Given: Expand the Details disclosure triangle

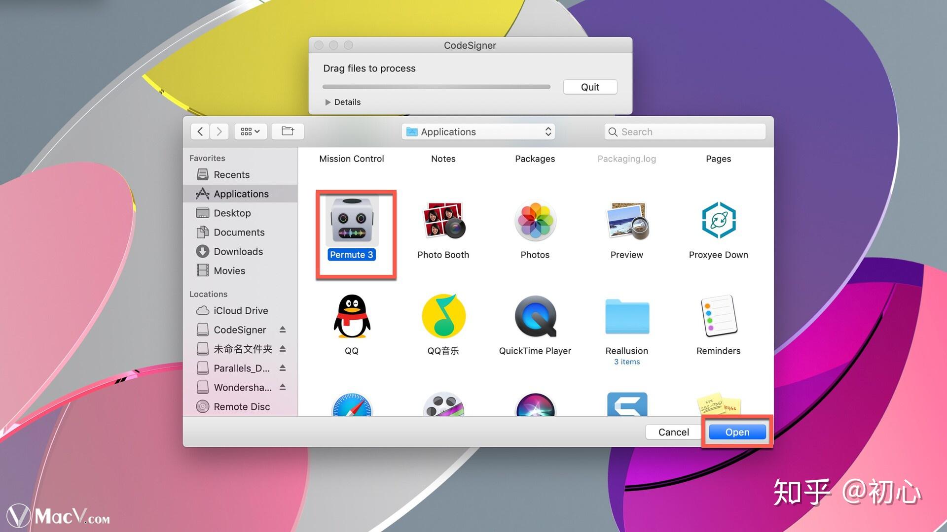Looking at the screenshot, I should pyautogui.click(x=328, y=102).
